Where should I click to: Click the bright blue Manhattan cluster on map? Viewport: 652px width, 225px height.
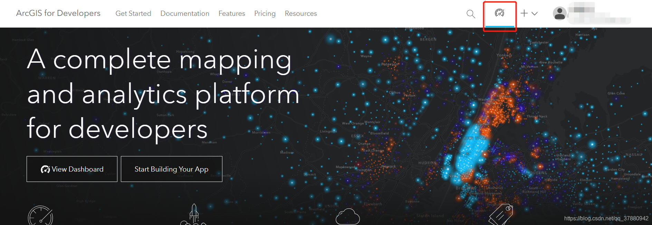point(470,152)
